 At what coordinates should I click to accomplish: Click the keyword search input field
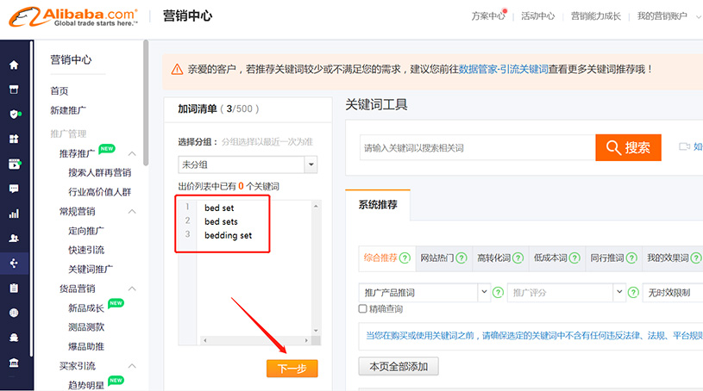(478, 147)
